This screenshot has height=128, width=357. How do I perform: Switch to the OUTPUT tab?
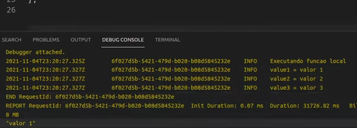81,40
